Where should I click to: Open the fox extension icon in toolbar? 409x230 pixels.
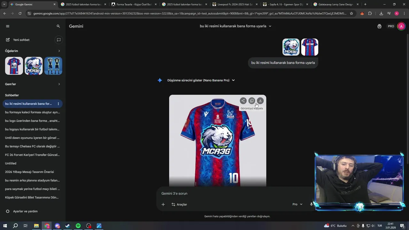[x=362, y=13]
